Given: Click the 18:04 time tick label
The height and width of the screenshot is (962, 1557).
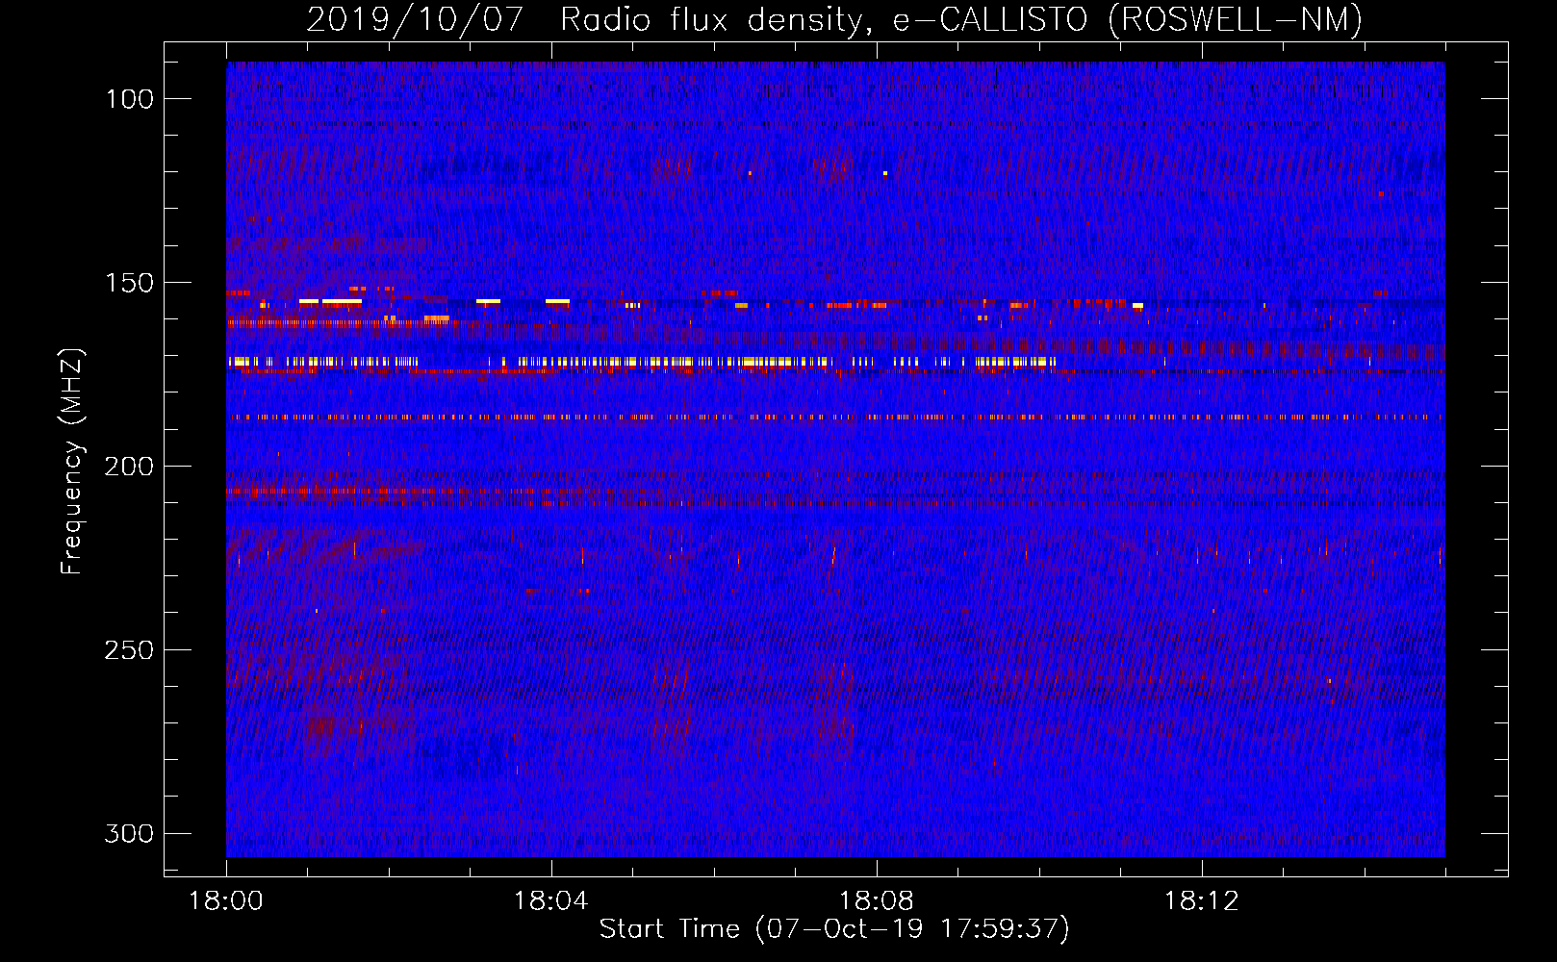Looking at the screenshot, I should (x=550, y=901).
